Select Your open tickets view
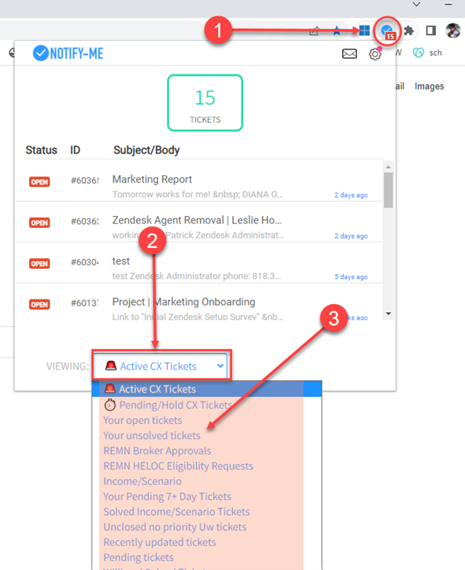Screen dimensions: 465x570 [x=207, y=420]
